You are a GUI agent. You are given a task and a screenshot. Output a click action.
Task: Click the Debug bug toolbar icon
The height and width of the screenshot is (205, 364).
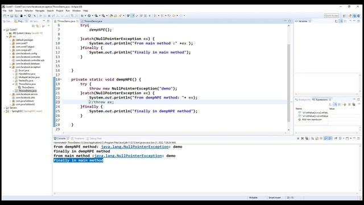[x=82, y=15]
